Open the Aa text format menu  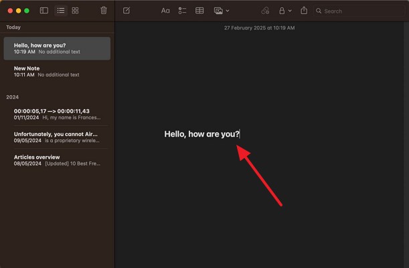tap(165, 11)
